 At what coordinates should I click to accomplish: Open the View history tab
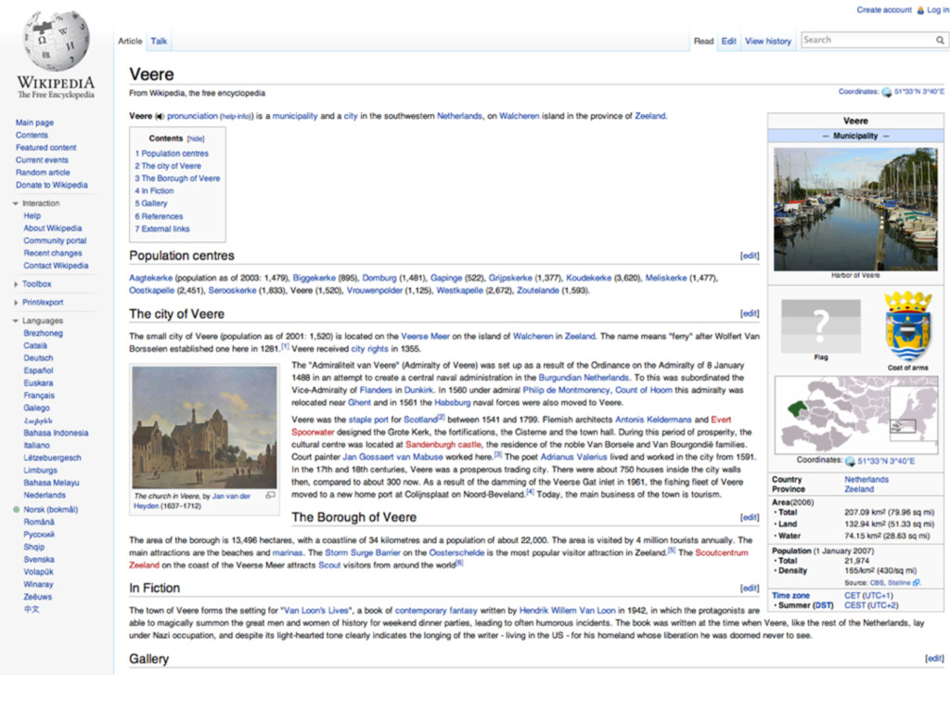(x=768, y=41)
